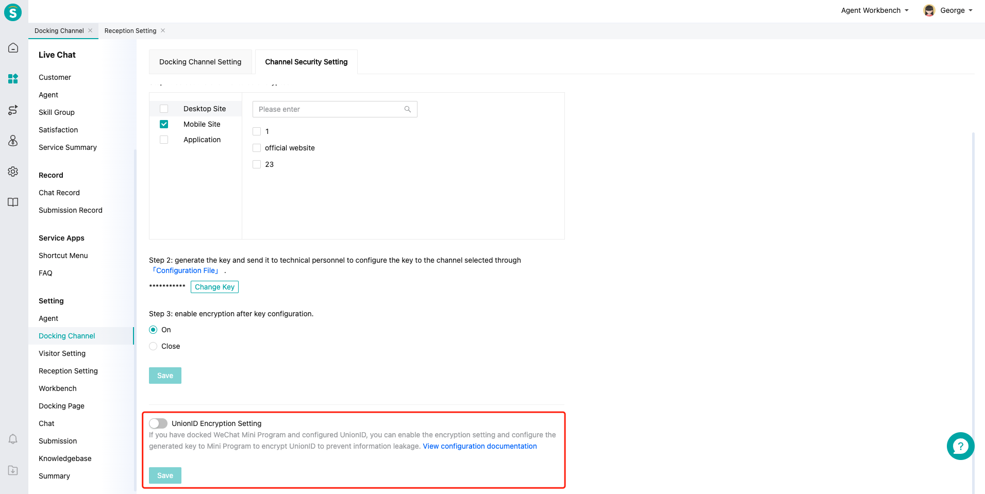Open Visitor Setting menu item
Screen dimensions: 985x494
62,353
